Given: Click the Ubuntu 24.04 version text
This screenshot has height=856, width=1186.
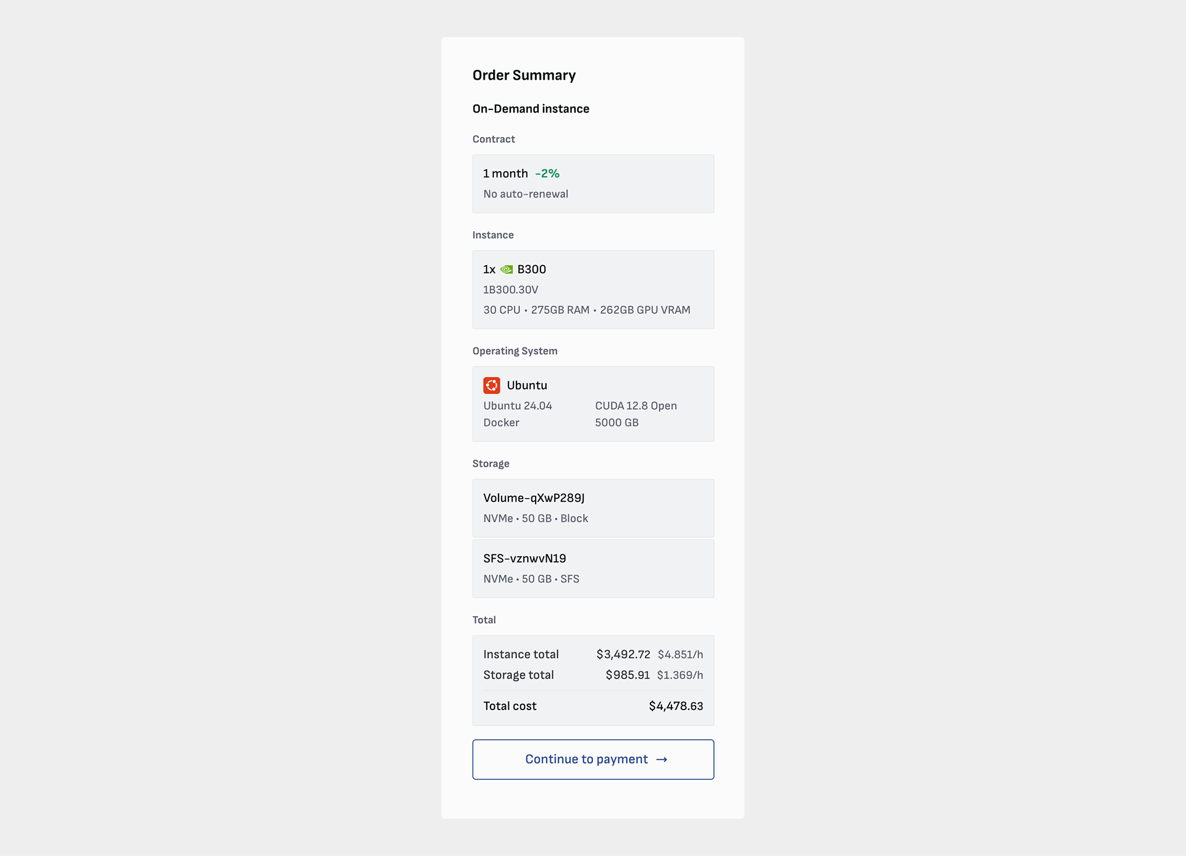Looking at the screenshot, I should tap(518, 406).
